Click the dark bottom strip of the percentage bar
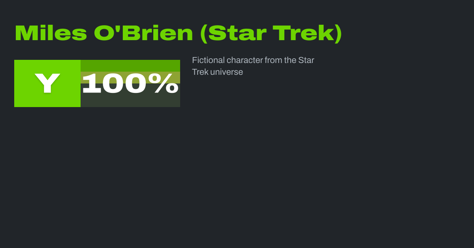Image resolution: width=474 pixels, height=248 pixels. (x=130, y=102)
